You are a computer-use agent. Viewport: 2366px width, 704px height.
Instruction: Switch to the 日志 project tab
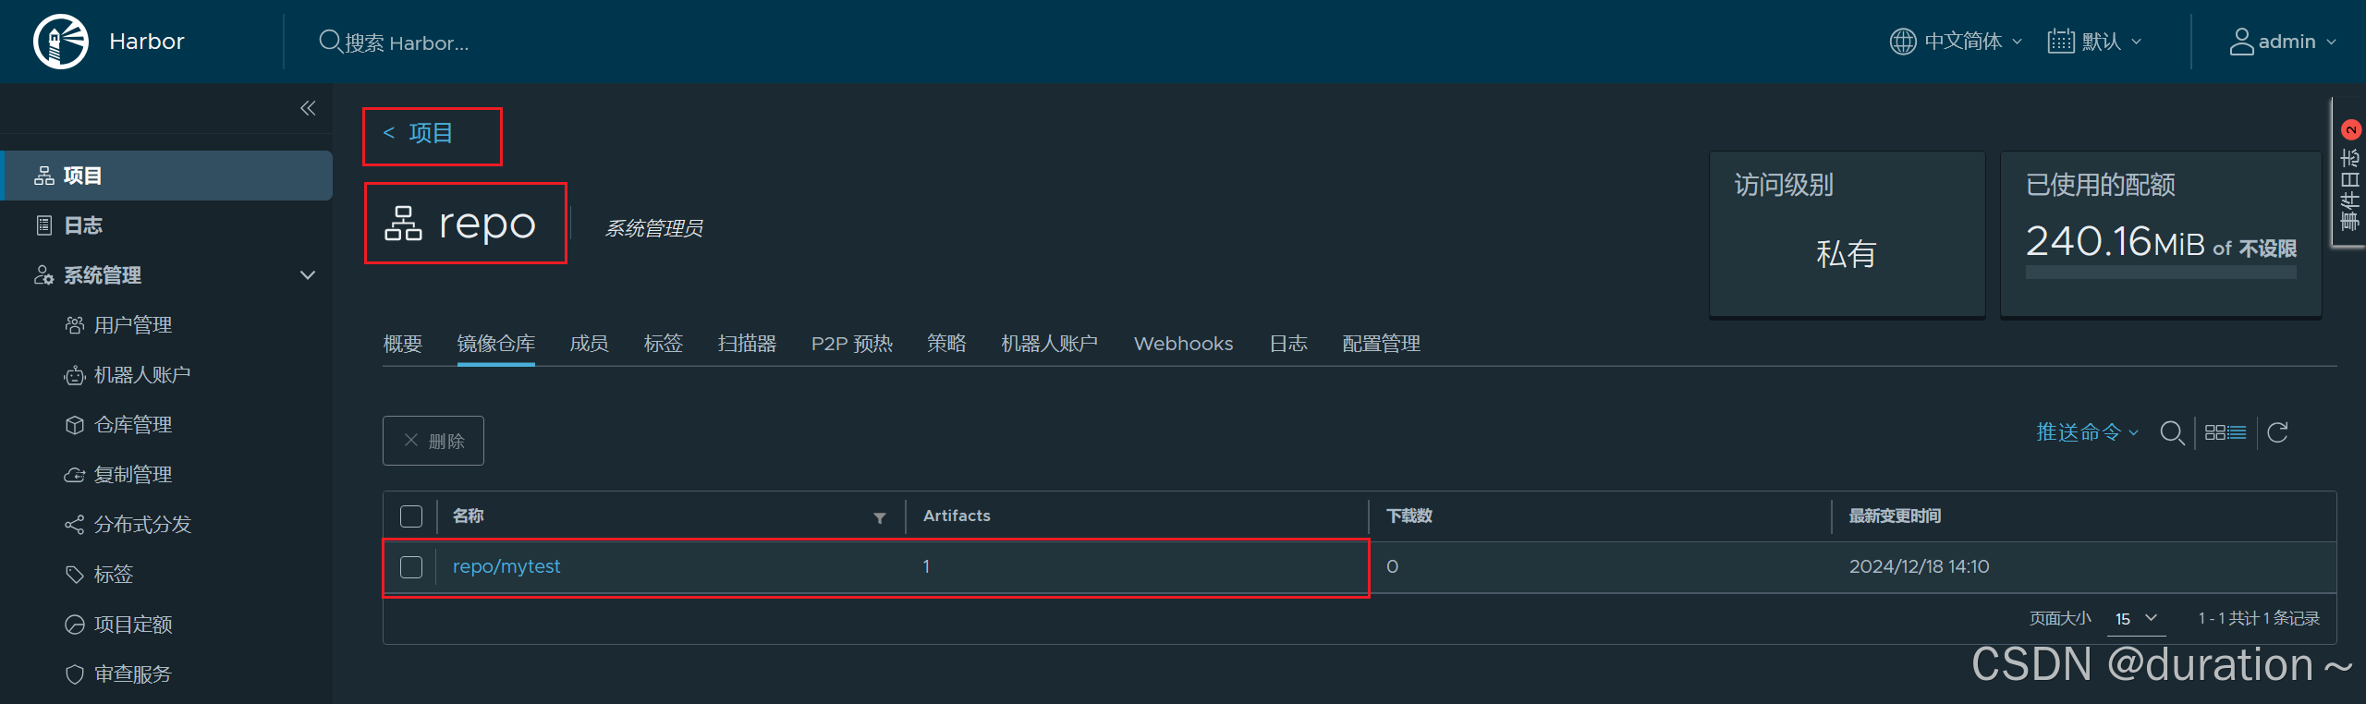1288,344
